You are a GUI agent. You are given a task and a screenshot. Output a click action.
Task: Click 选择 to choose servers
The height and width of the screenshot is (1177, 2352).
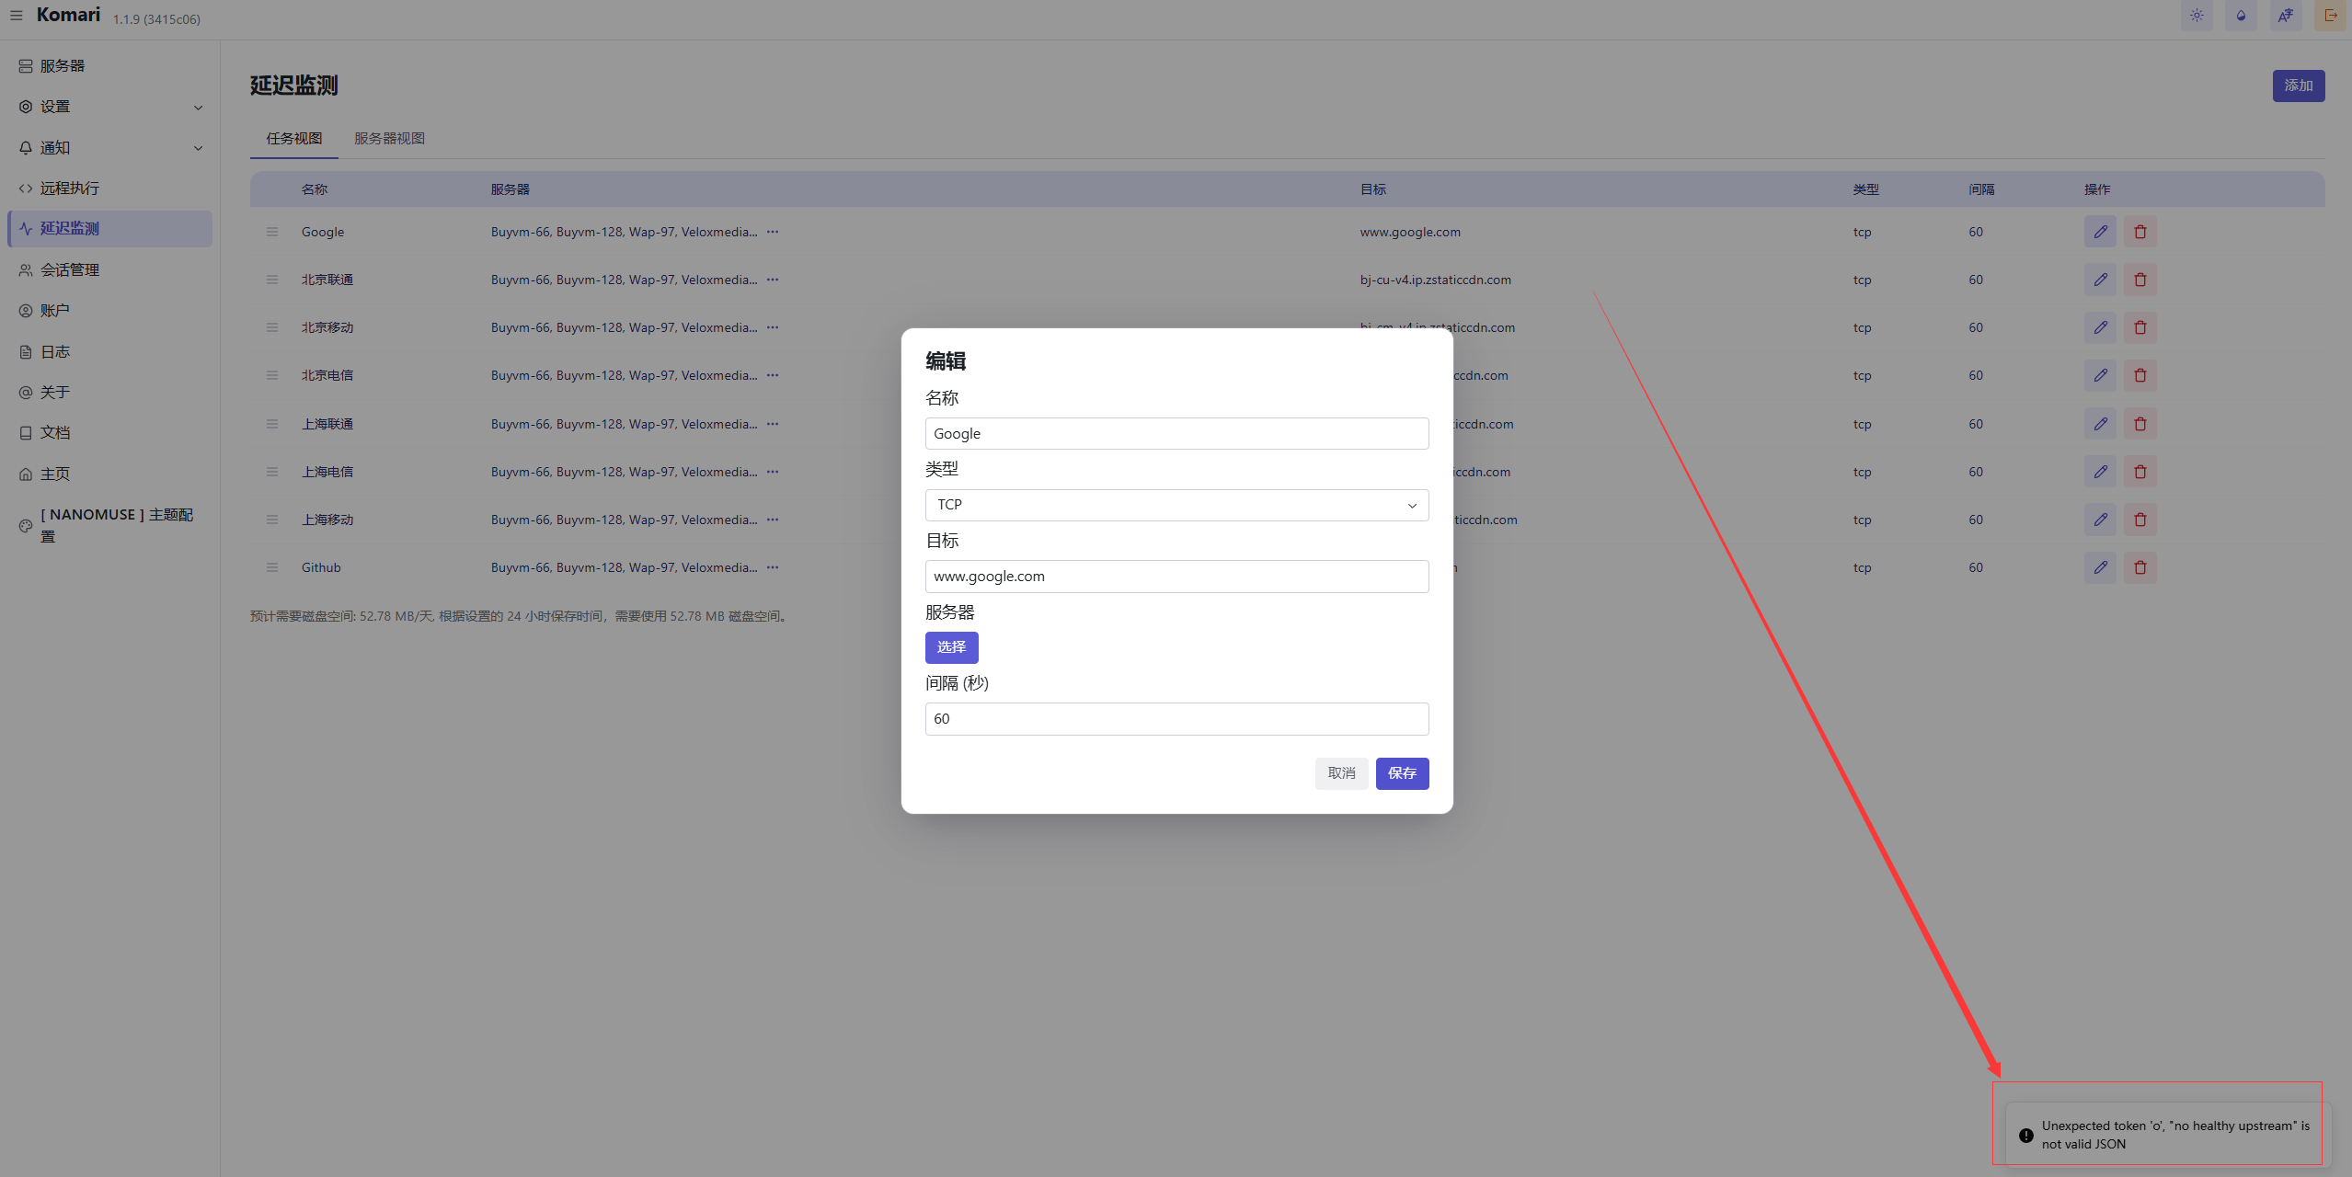pyautogui.click(x=951, y=647)
